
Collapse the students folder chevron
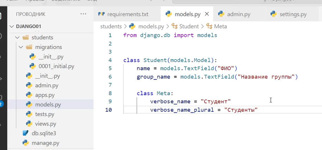pos(16,38)
